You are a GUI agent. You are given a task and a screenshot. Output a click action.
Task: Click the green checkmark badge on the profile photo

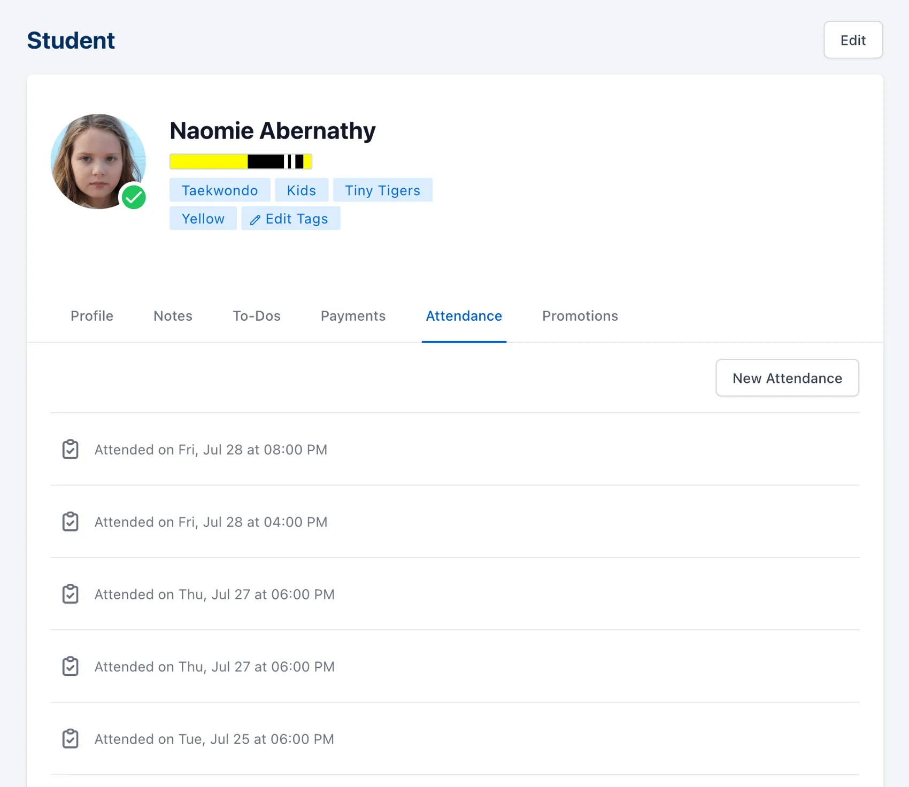[x=134, y=197]
